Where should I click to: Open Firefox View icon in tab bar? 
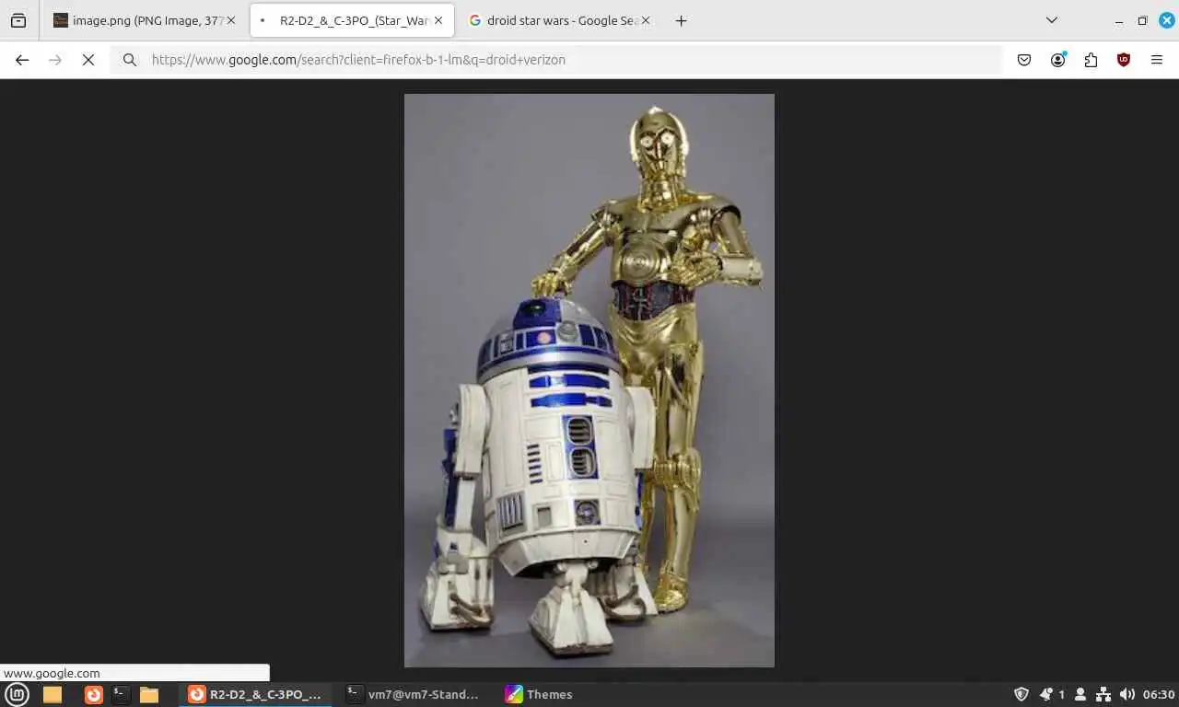tap(18, 20)
